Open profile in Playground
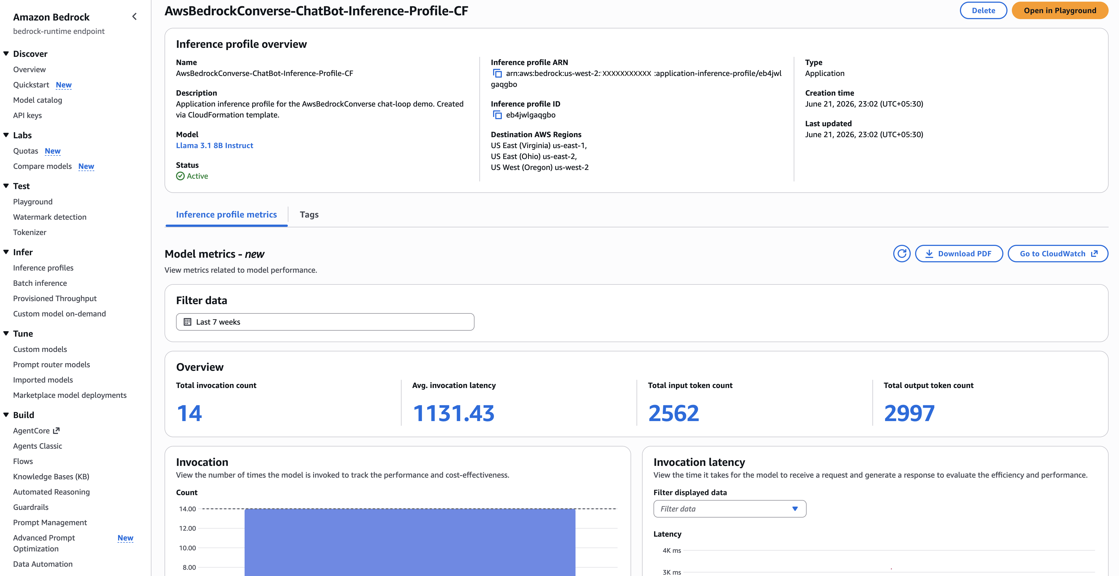 pos(1060,10)
